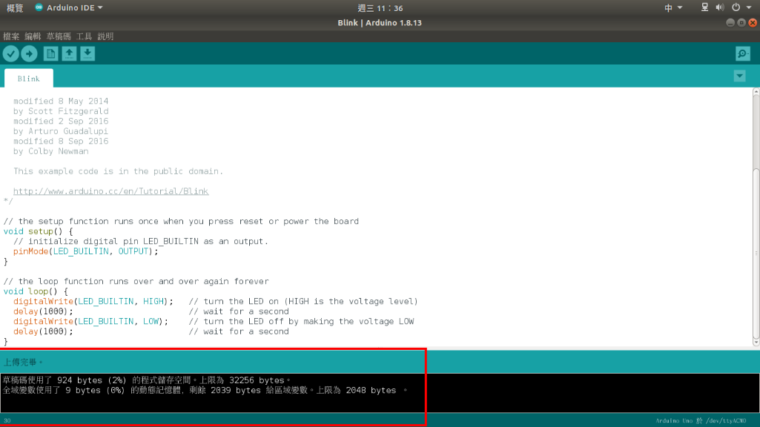Click the volume speaker icon

coord(720,7)
